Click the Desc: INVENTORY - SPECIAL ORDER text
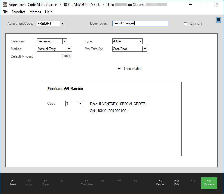This screenshot has height=194, width=224. click(x=118, y=104)
